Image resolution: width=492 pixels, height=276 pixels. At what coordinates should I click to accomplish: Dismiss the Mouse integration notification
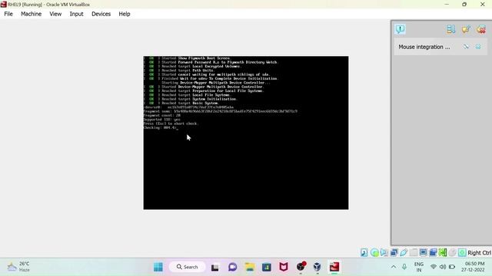coord(478,47)
